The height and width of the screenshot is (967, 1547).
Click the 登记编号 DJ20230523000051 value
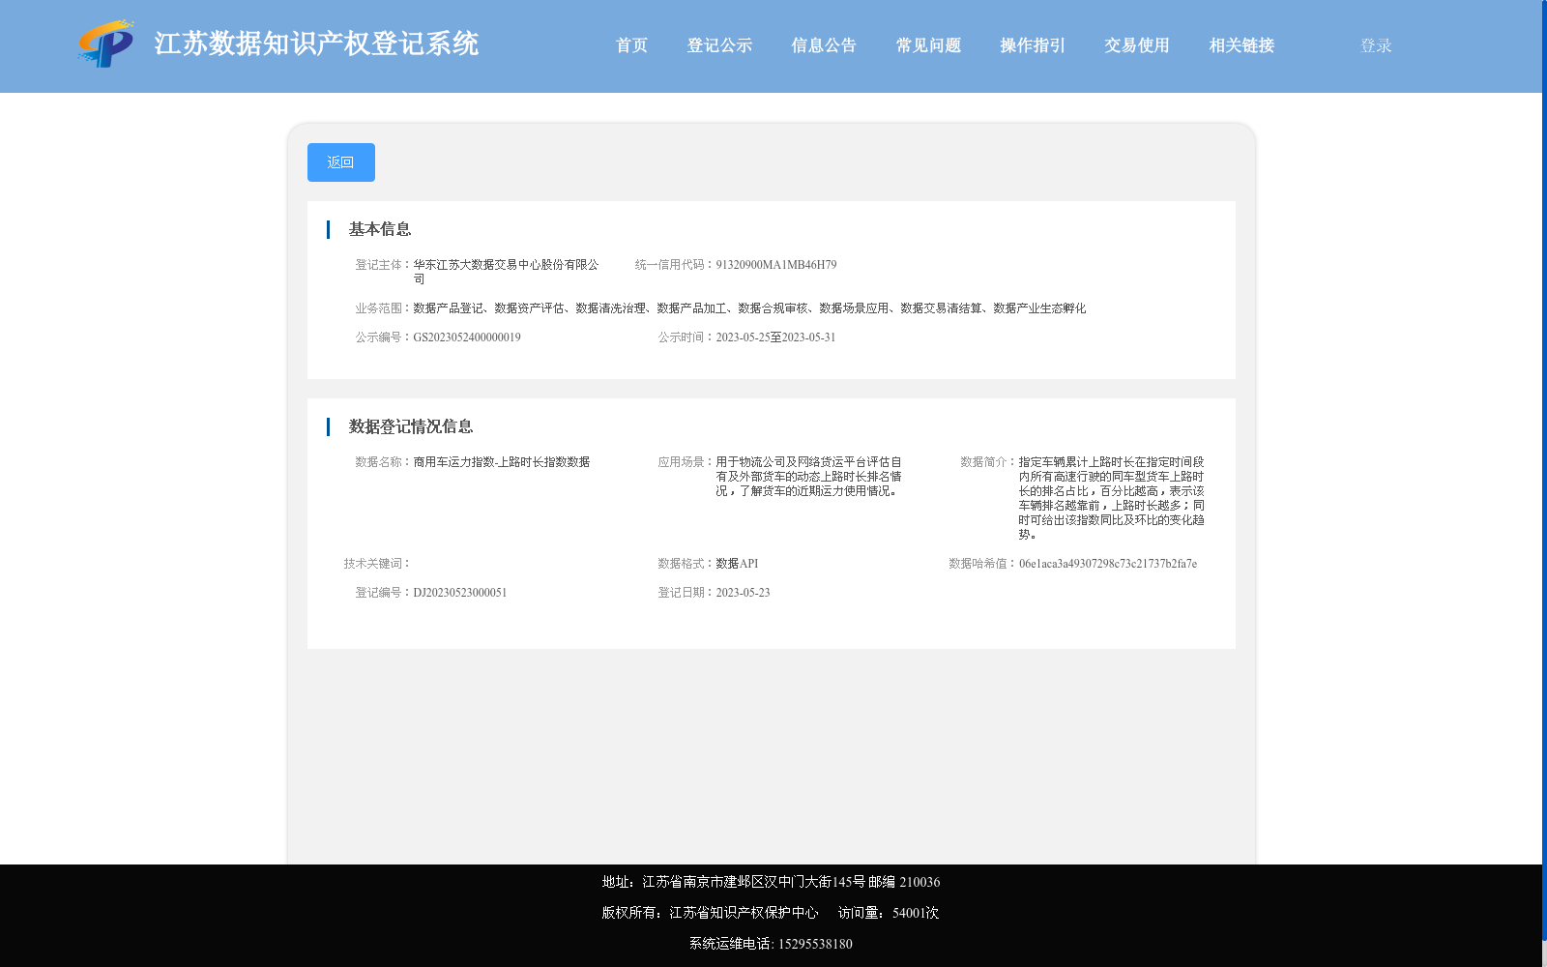click(x=460, y=592)
